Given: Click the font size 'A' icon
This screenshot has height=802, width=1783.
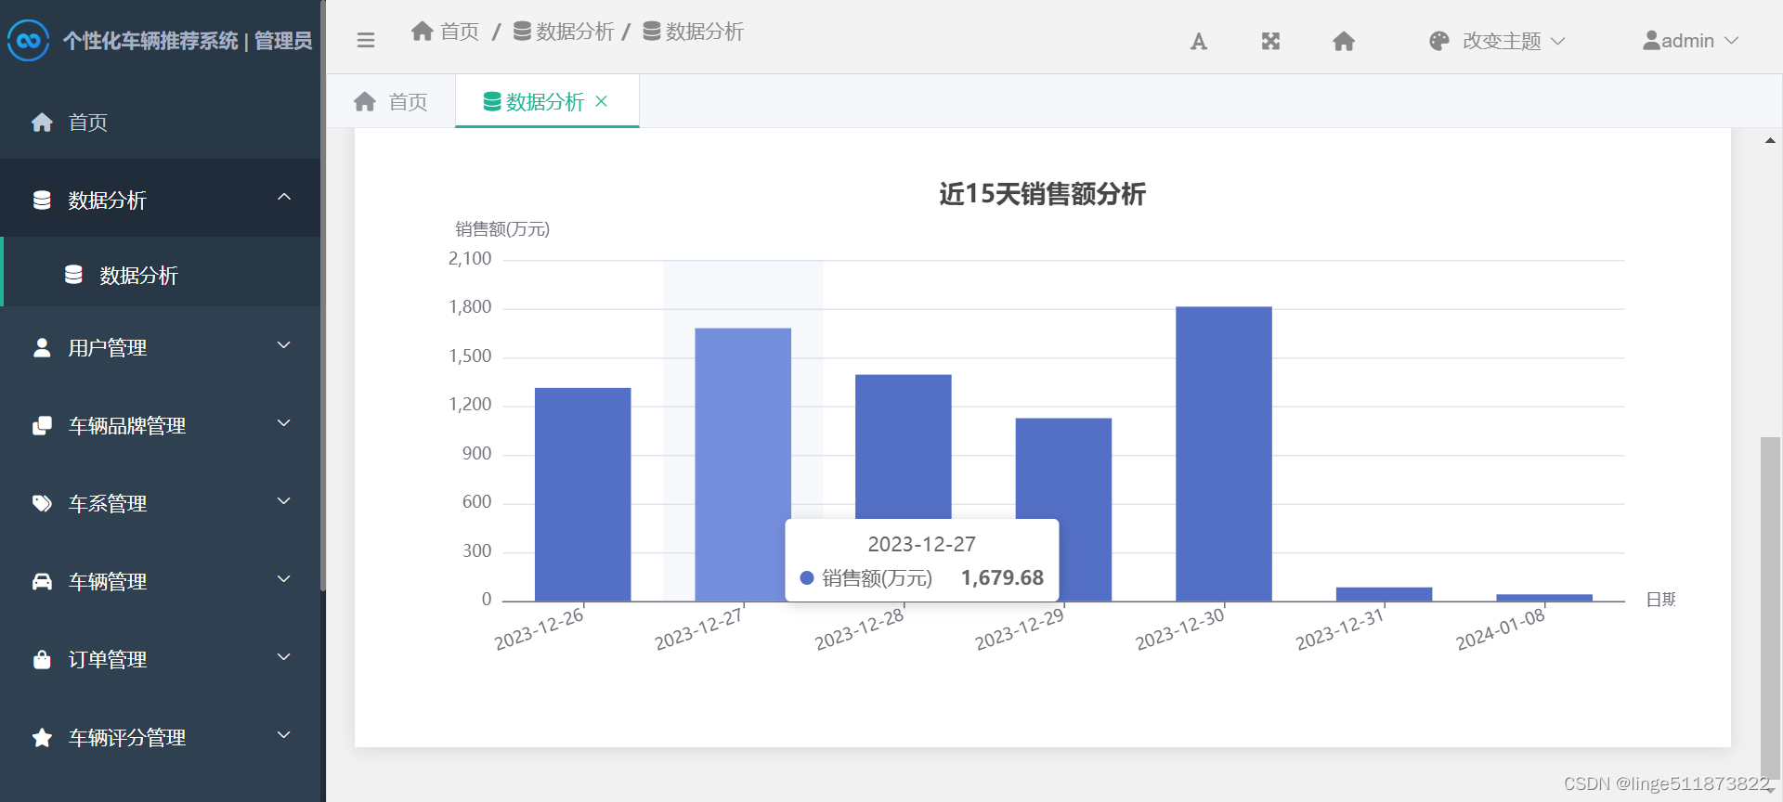Looking at the screenshot, I should click(x=1199, y=41).
